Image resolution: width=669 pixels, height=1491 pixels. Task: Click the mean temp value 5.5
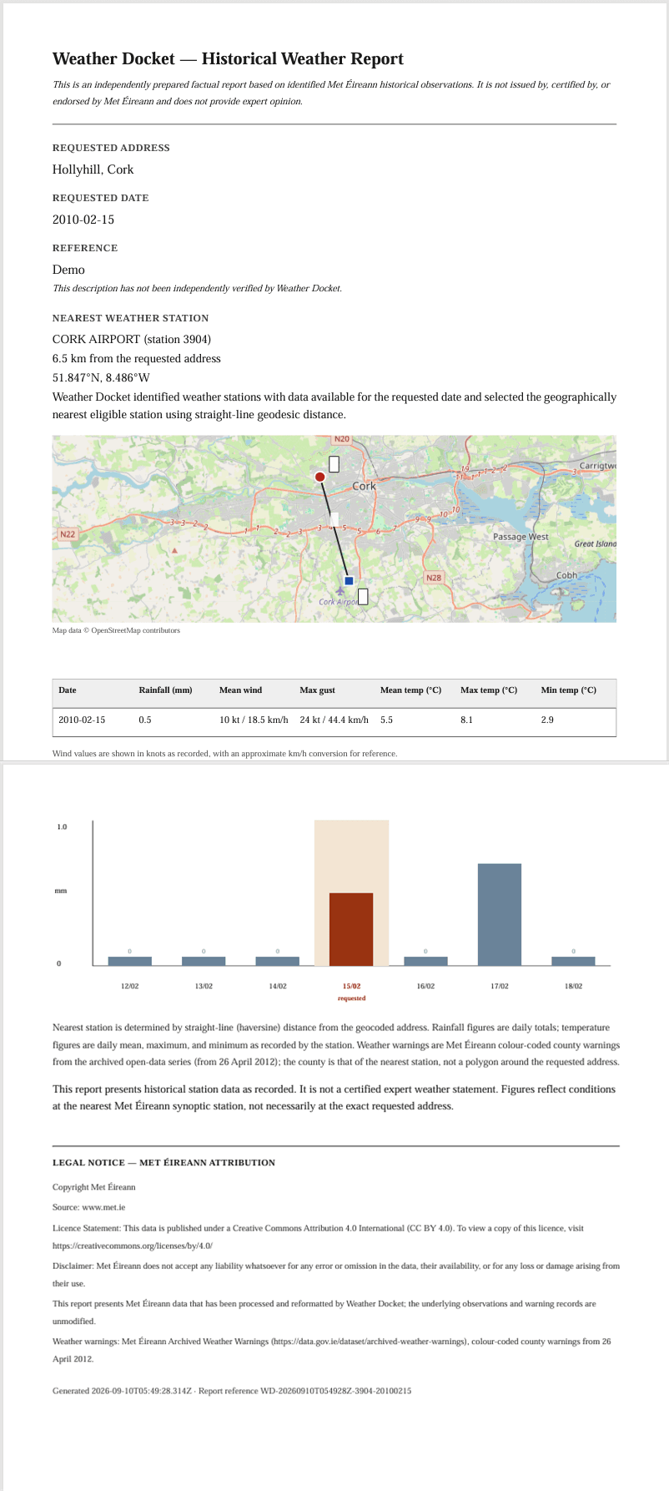386,720
